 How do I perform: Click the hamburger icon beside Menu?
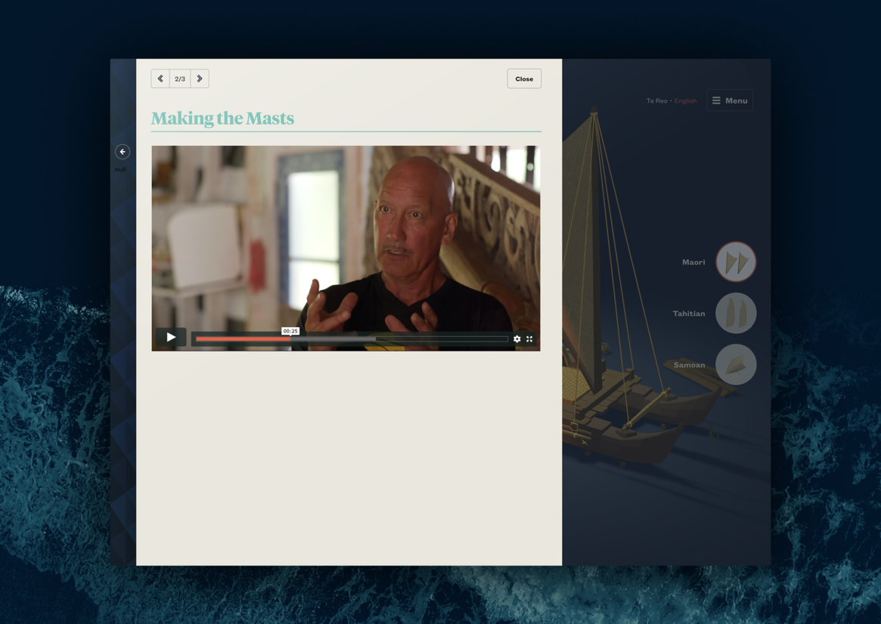[716, 100]
